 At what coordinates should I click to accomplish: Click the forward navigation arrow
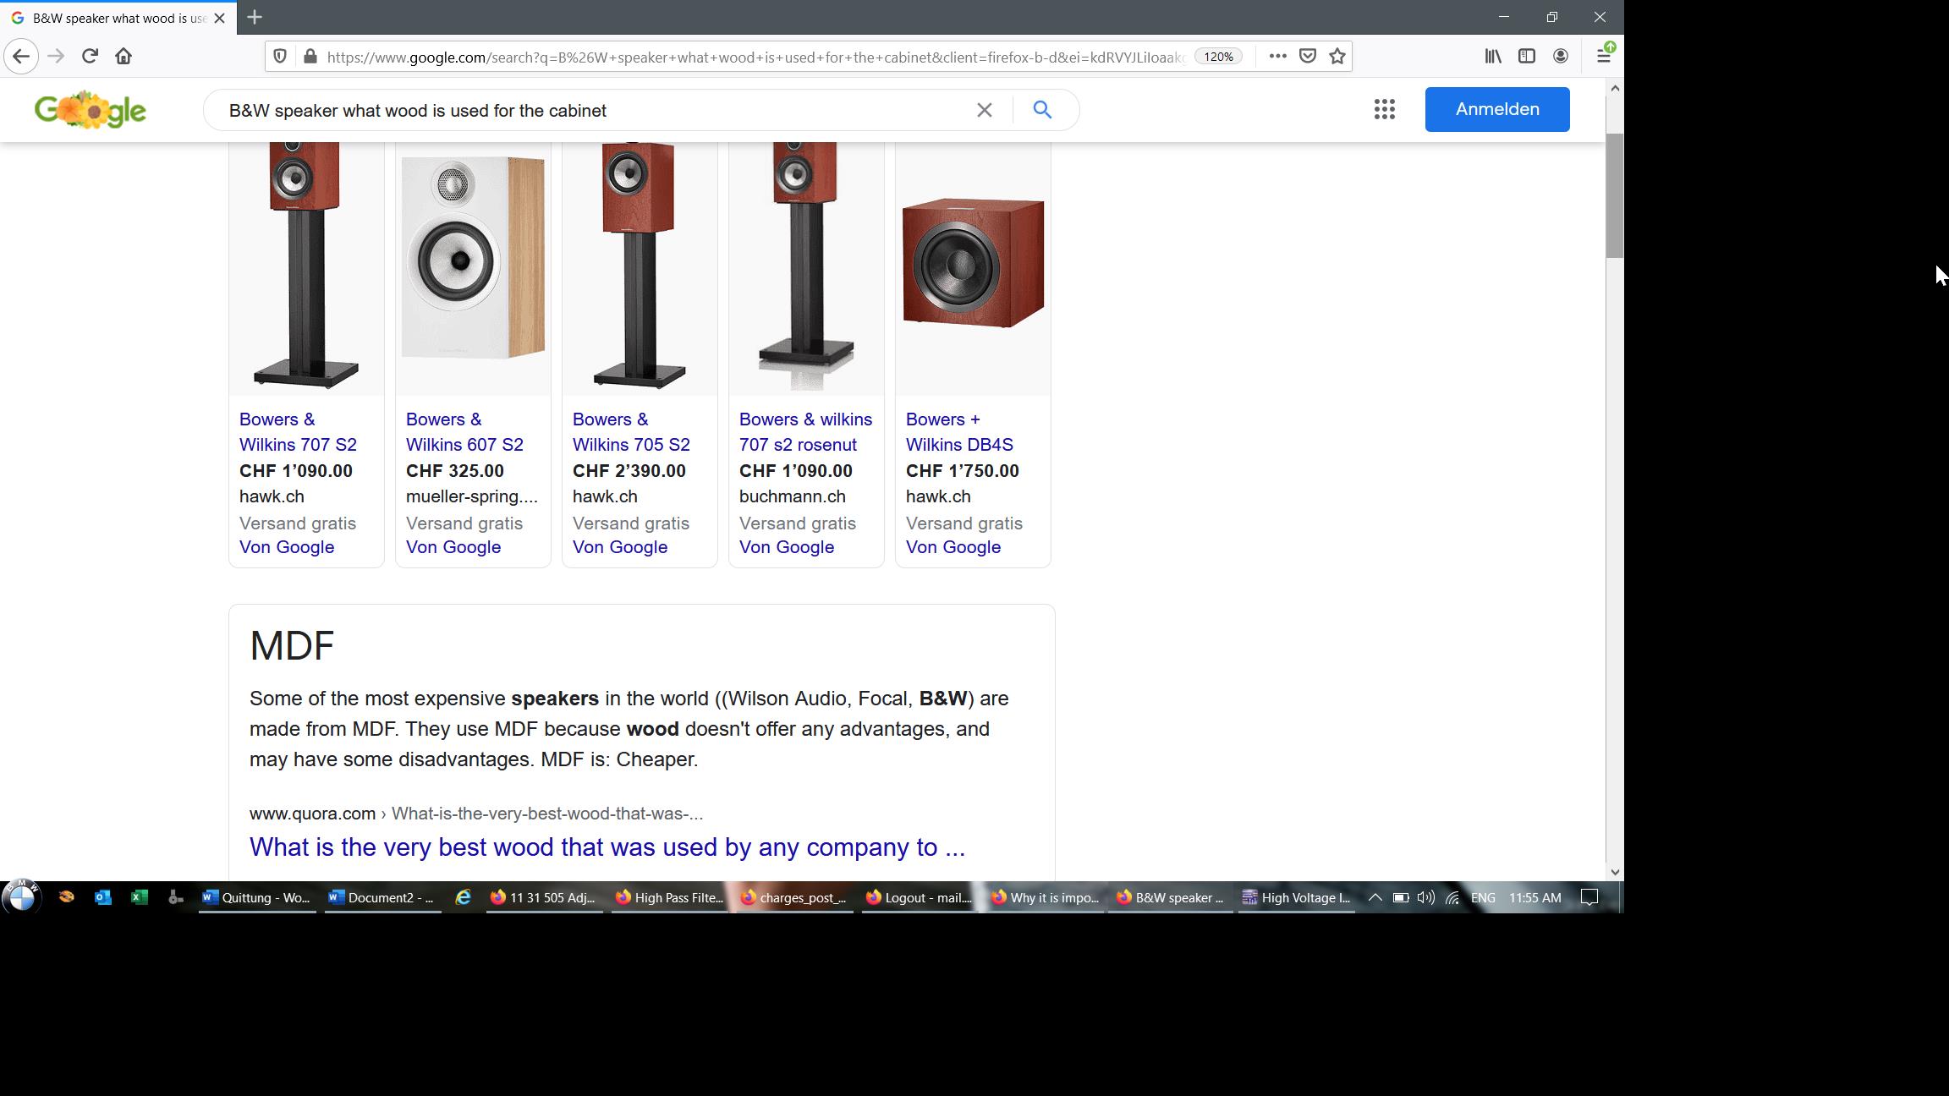pyautogui.click(x=56, y=57)
